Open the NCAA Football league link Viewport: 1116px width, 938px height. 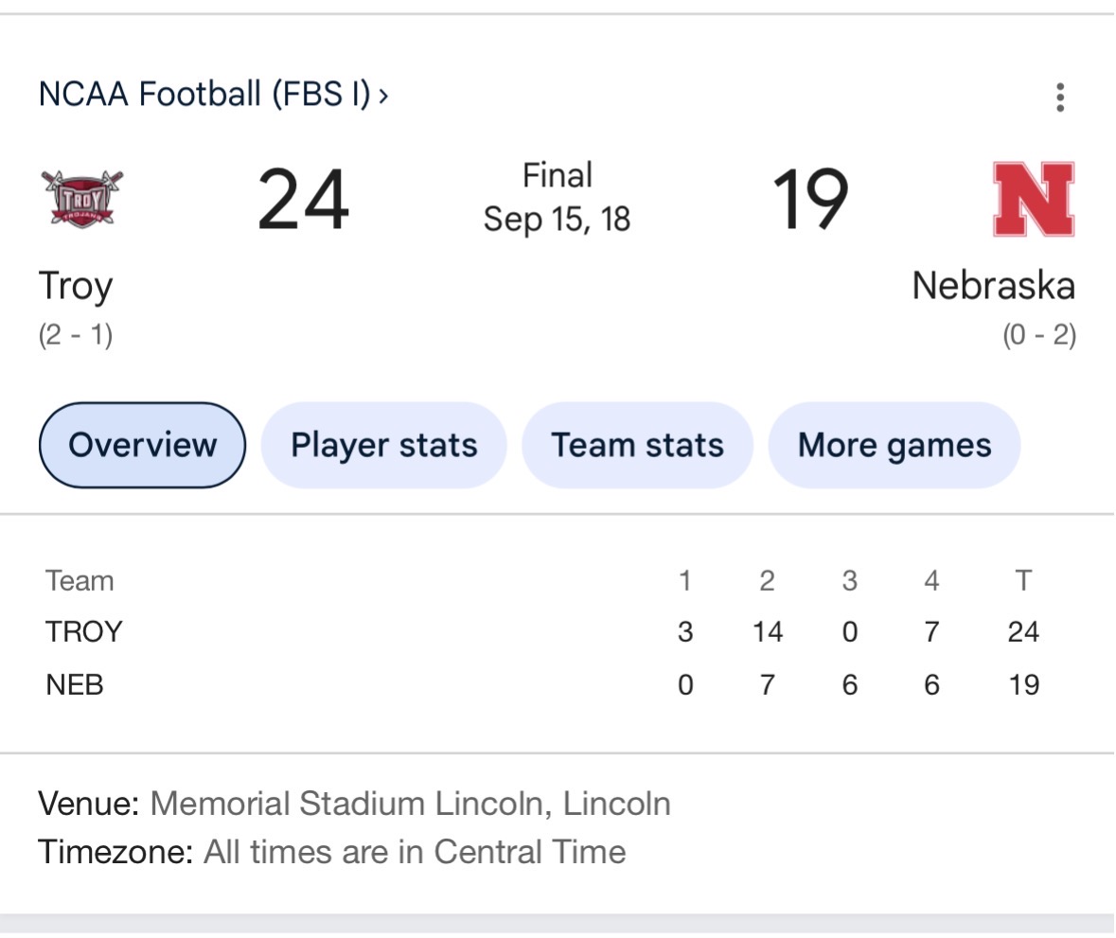click(204, 95)
